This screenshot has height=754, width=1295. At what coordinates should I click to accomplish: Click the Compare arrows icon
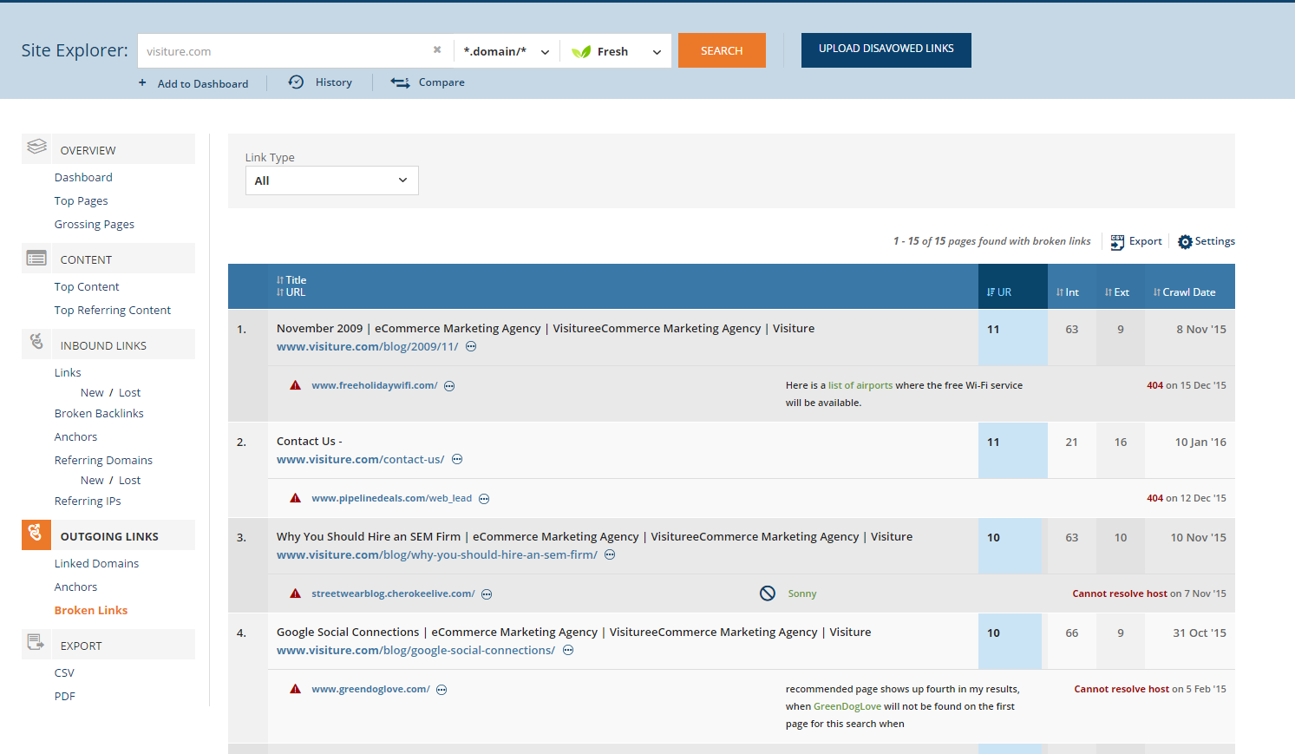pyautogui.click(x=400, y=82)
